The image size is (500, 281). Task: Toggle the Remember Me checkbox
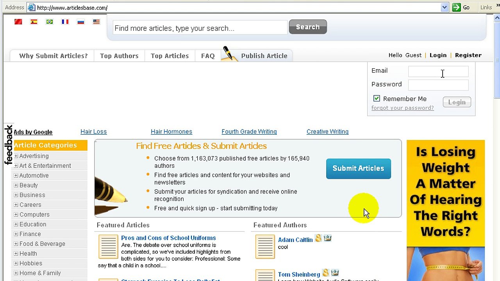coord(377,99)
